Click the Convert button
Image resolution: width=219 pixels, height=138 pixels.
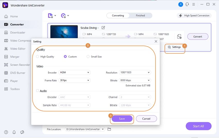(x=198, y=37)
